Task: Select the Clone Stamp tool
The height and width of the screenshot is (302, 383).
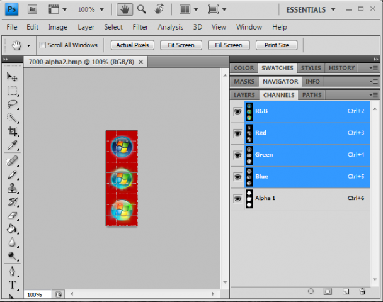Action: pyautogui.click(x=12, y=188)
